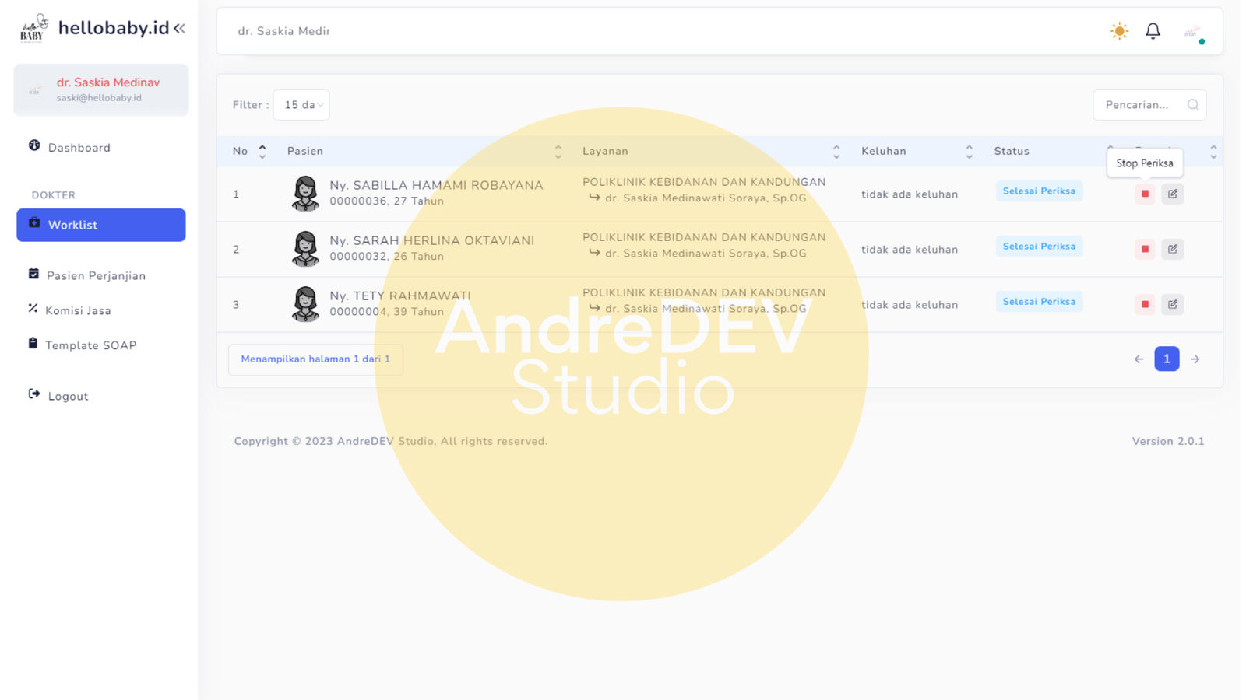The image size is (1246, 700).
Task: Collapse the sidebar with double-chevron icon
Action: coord(180,29)
